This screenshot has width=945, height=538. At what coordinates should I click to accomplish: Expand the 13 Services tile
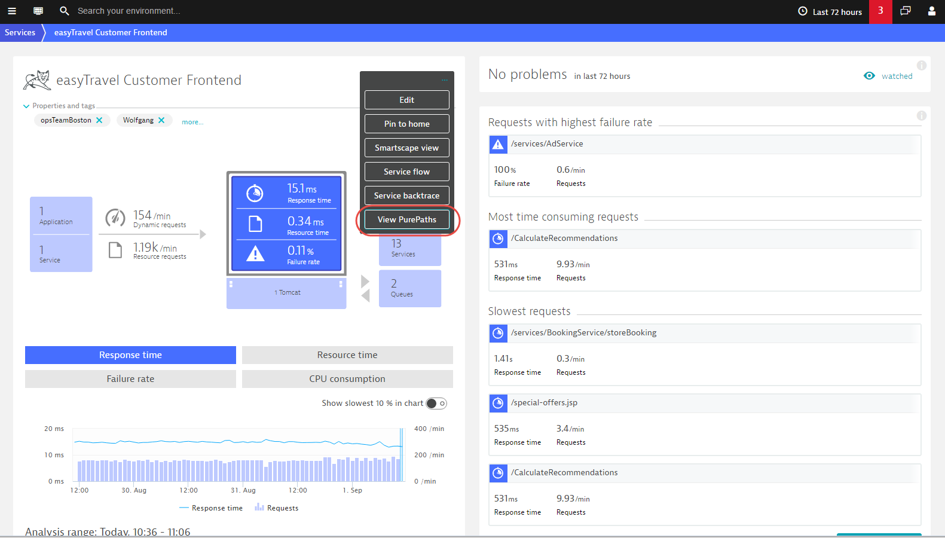[x=410, y=249]
